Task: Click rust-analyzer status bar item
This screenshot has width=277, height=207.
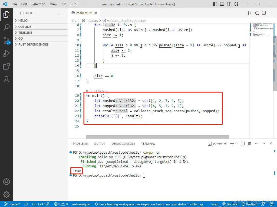Action: pos(81,204)
